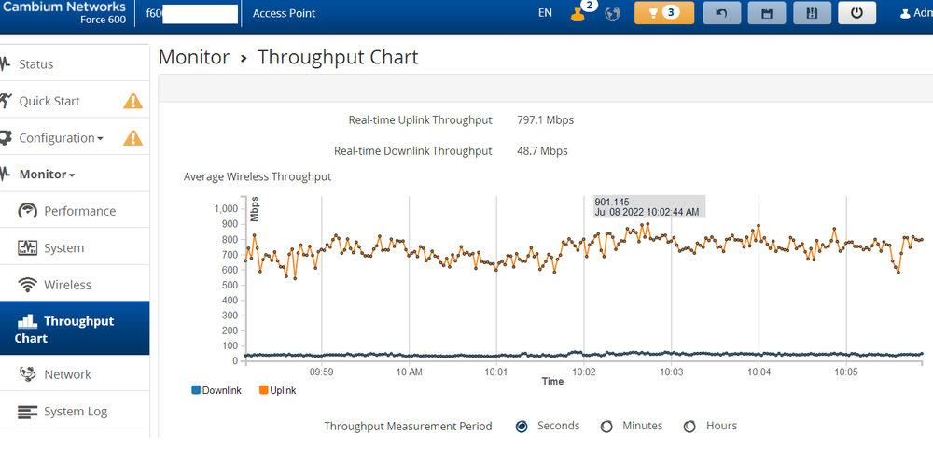Screen dimensions: 933x463
Task: Open the Performance monitor page
Action: point(79,211)
